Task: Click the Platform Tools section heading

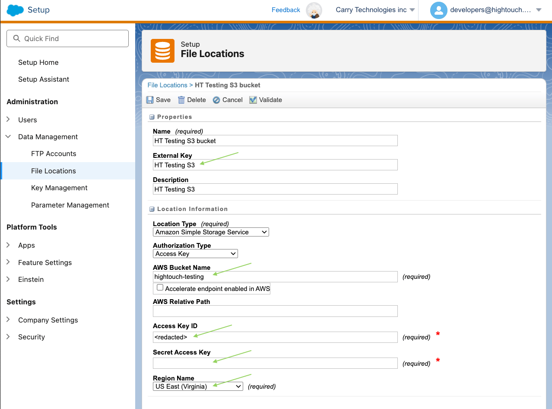Action: [x=32, y=227]
